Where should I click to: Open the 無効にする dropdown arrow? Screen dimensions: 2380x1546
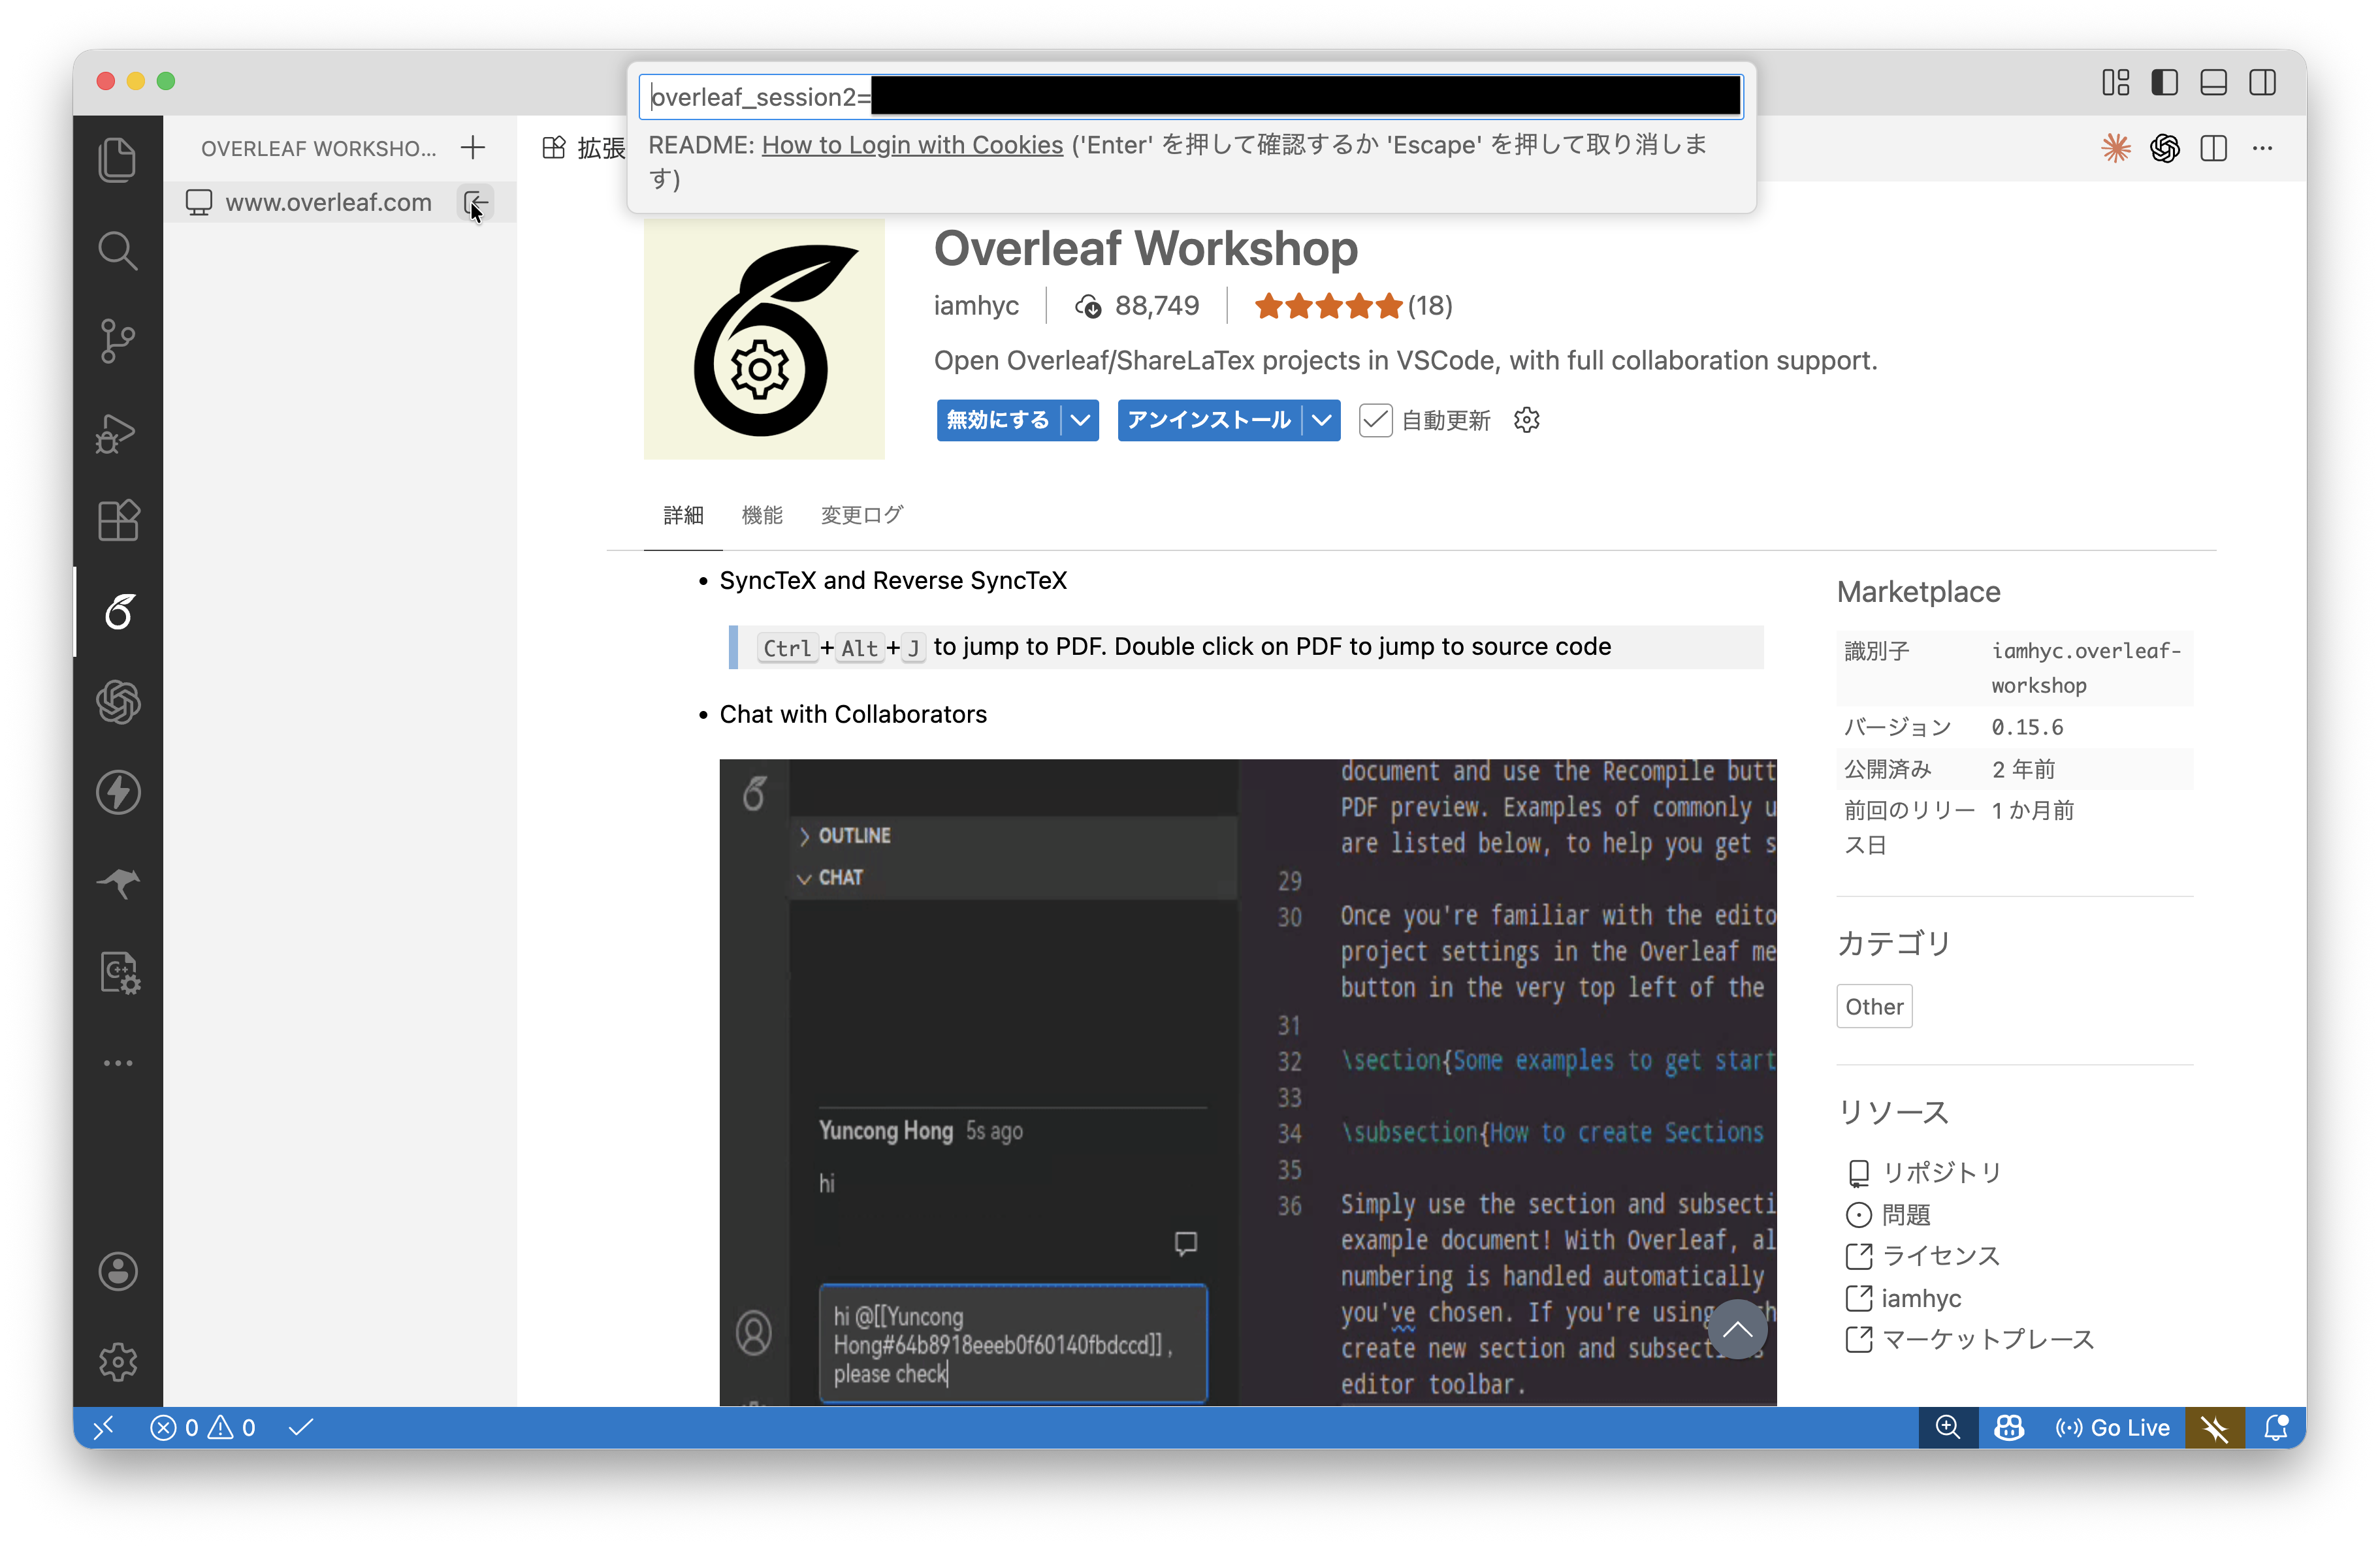[x=1080, y=420]
